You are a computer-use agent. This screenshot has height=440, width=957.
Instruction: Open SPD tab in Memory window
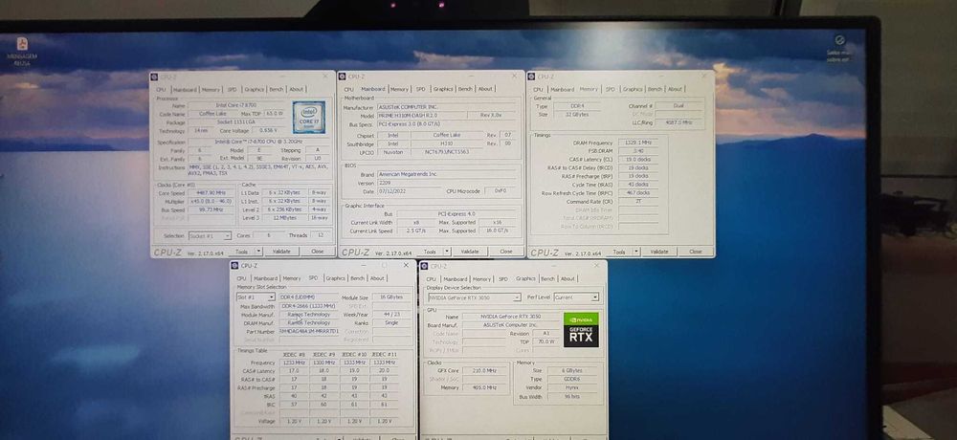pyautogui.click(x=610, y=89)
